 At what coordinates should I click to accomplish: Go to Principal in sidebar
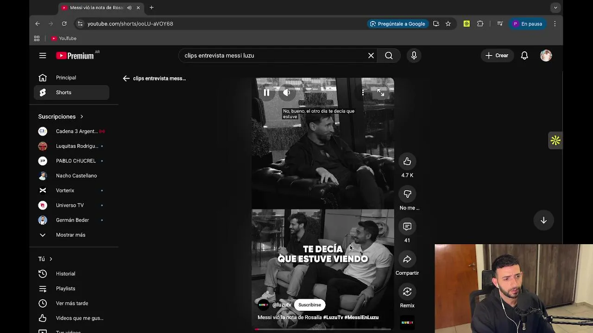(x=71, y=78)
